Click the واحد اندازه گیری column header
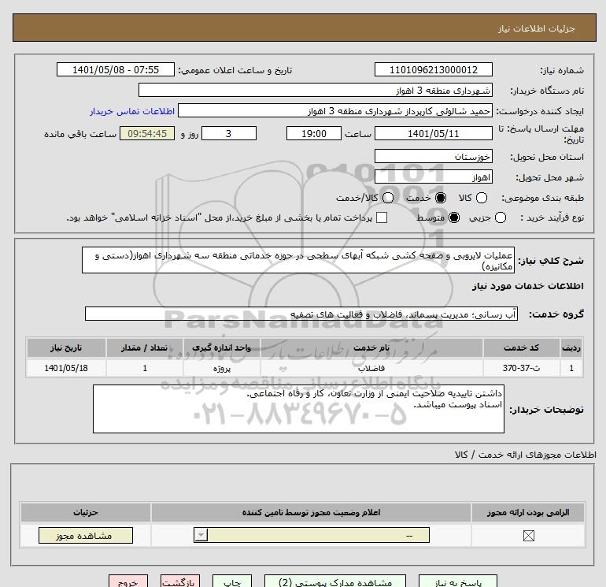Screen dimensions: 606x587 tap(221, 347)
